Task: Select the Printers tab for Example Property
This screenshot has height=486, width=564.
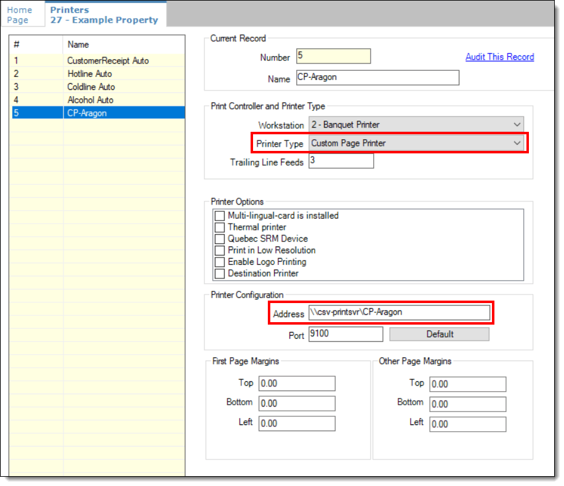Action: tap(103, 15)
